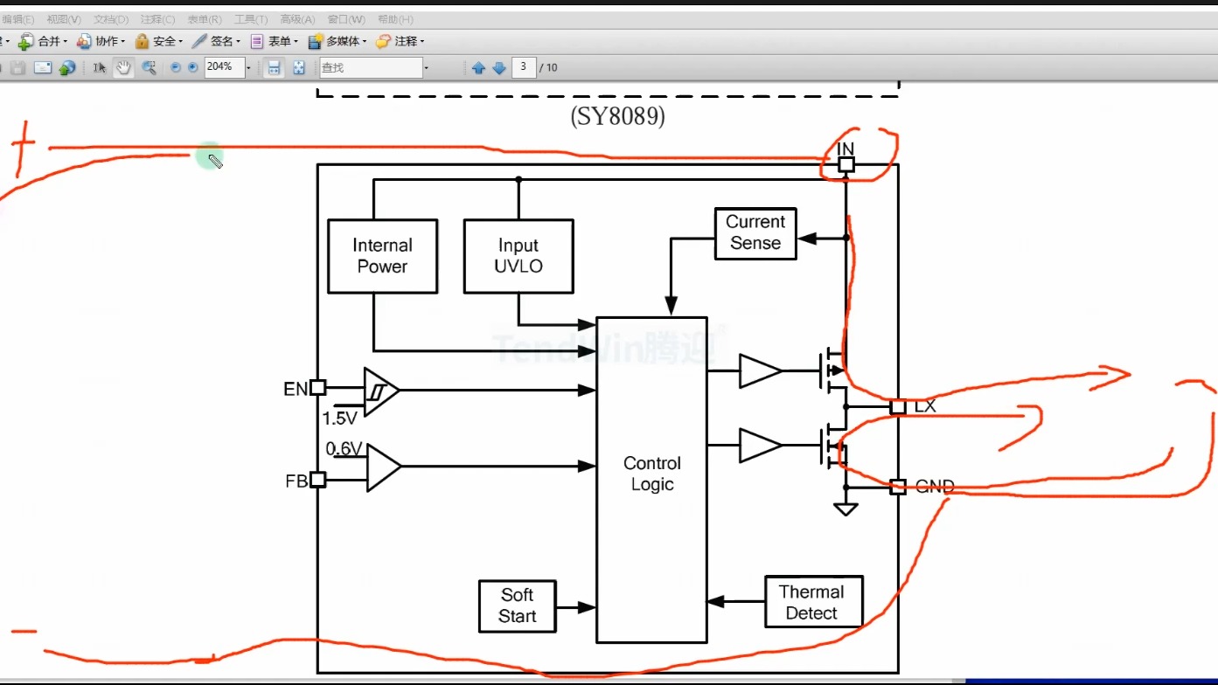The height and width of the screenshot is (685, 1218).
Task: Click the EN pin label
Action: coord(296,389)
